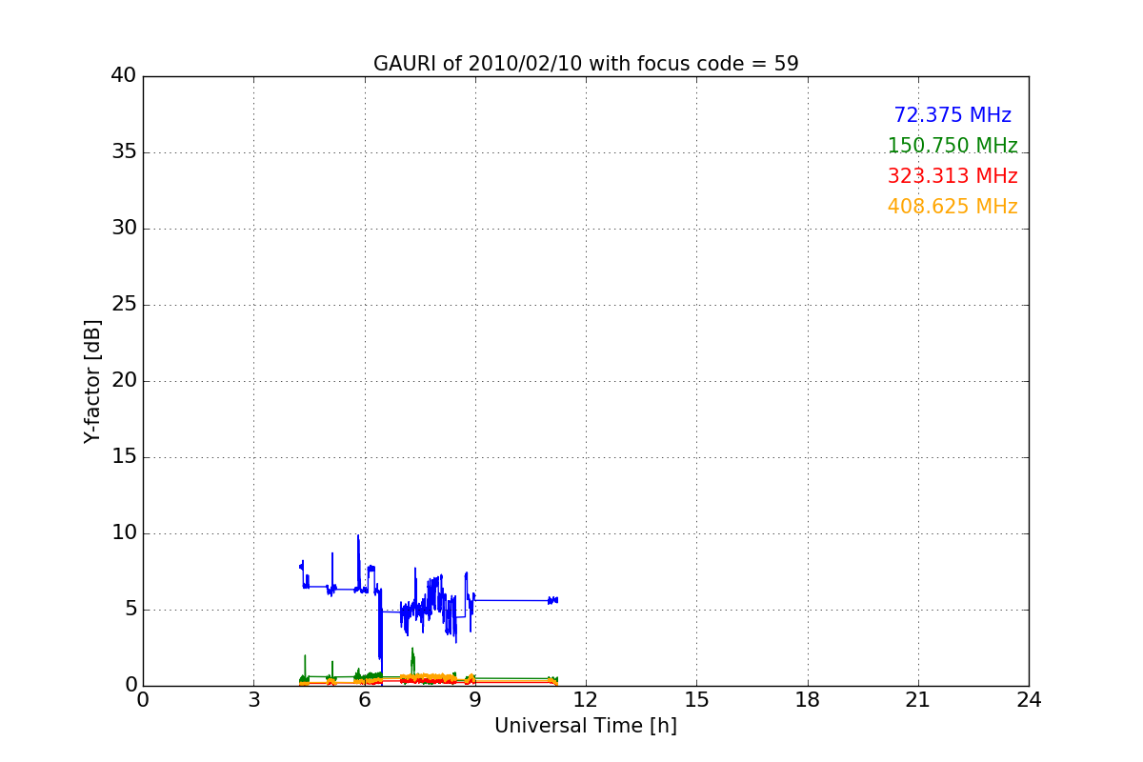Click the x-axis tick label '21'
Viewport: 1143px width, 762px height.
click(918, 700)
